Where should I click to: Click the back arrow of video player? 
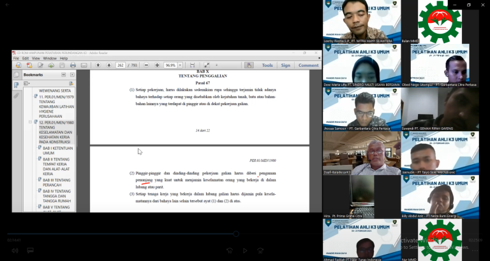pos(8,4)
